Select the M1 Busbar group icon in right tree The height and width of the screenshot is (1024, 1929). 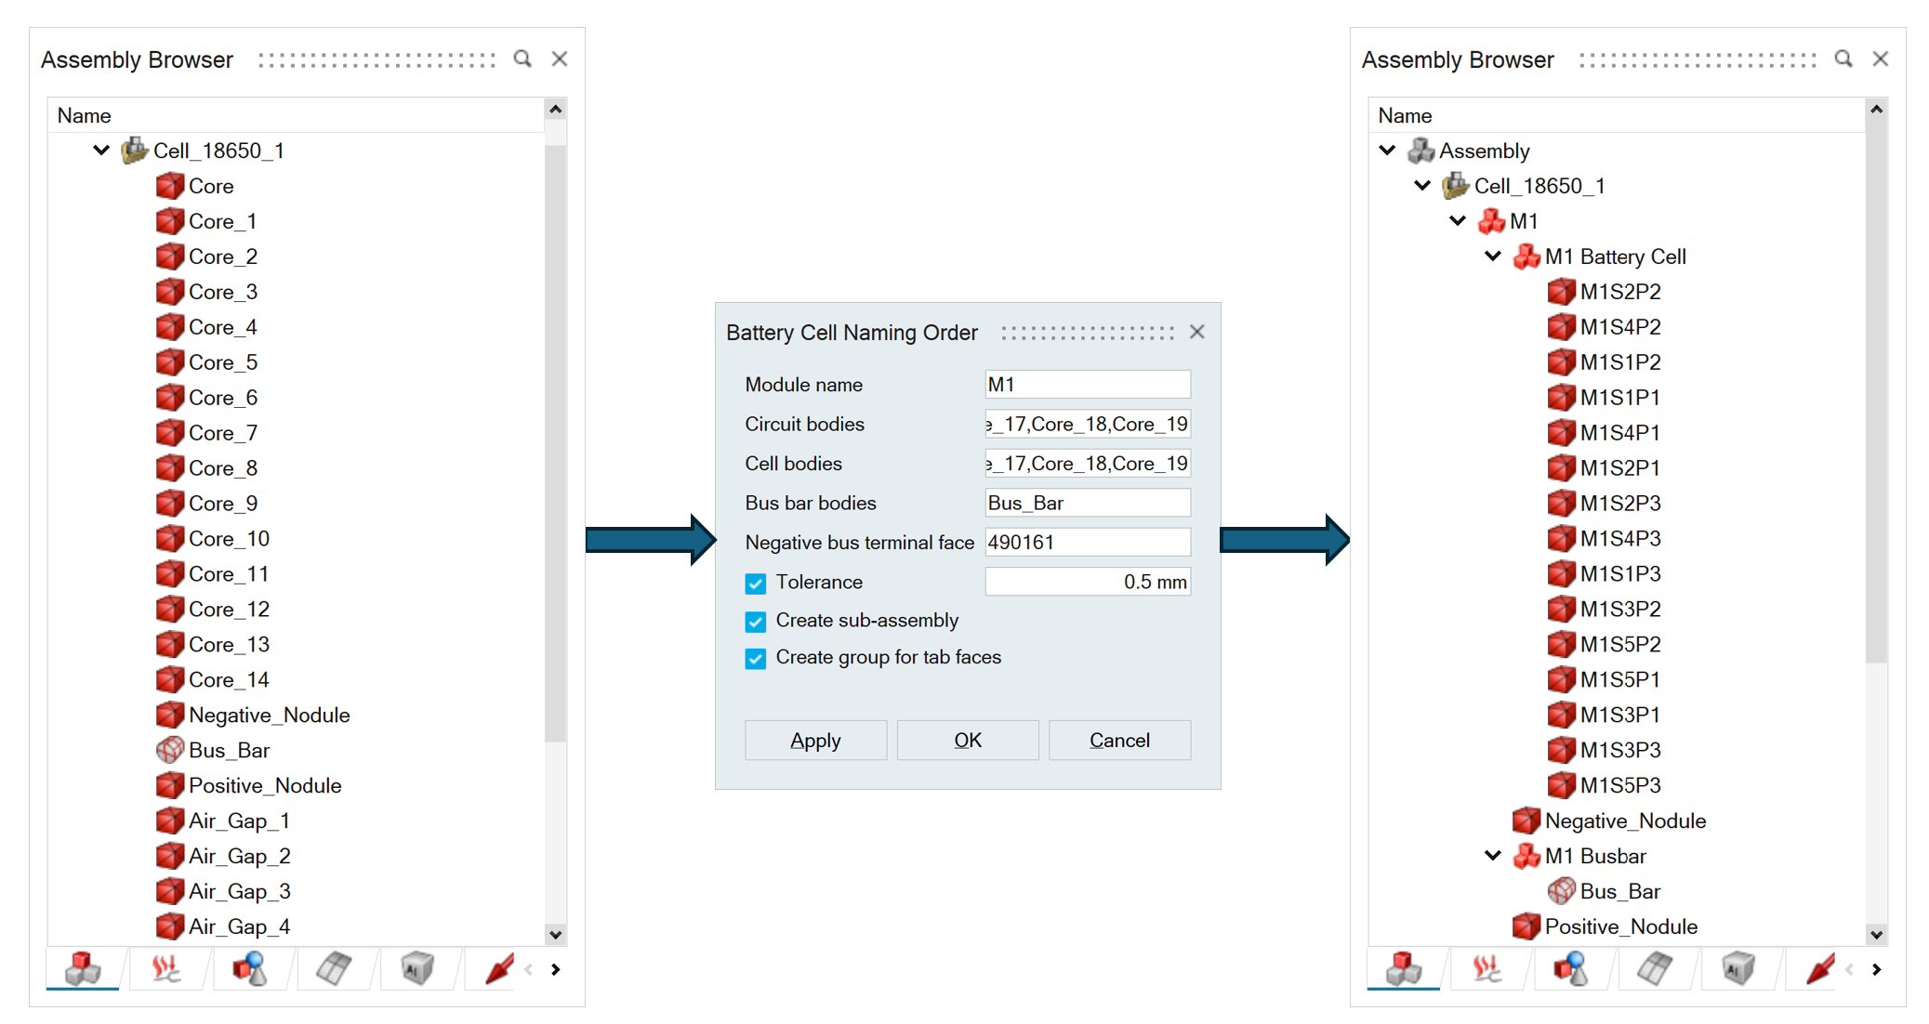pos(1526,856)
